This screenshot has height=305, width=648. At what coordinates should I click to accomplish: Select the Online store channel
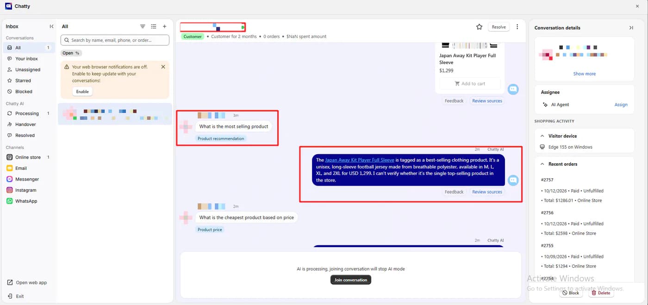[29, 157]
